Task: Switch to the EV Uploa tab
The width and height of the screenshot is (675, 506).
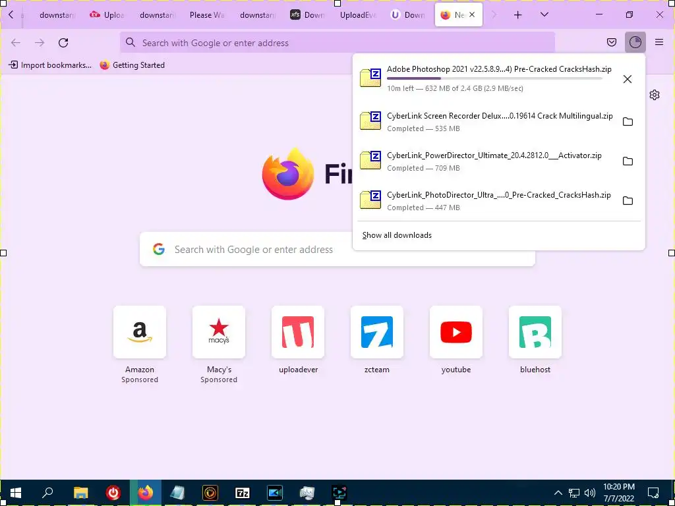Action: coord(107,15)
